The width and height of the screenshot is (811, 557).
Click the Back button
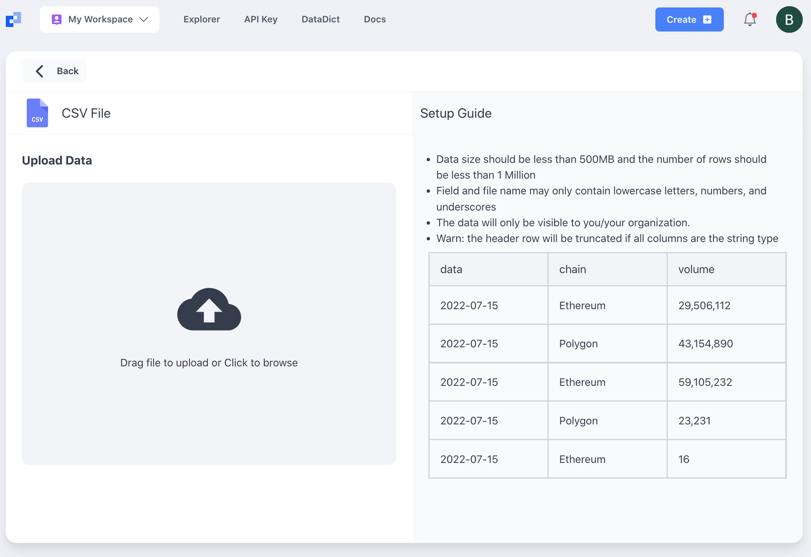click(54, 71)
